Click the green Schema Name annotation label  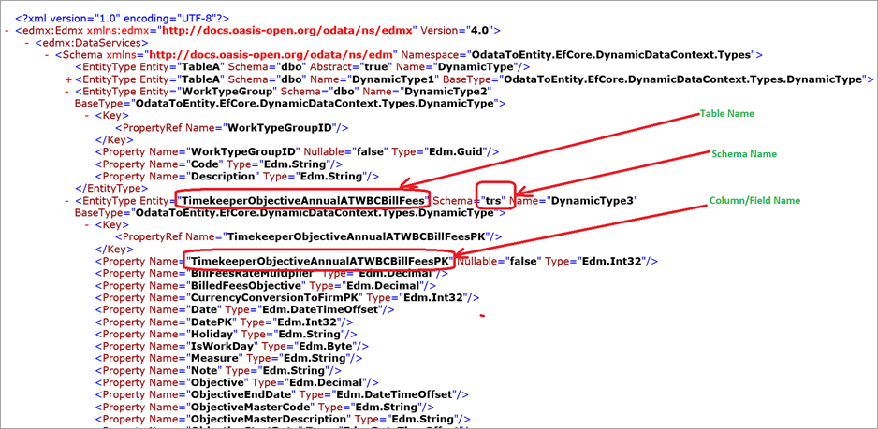click(x=744, y=153)
